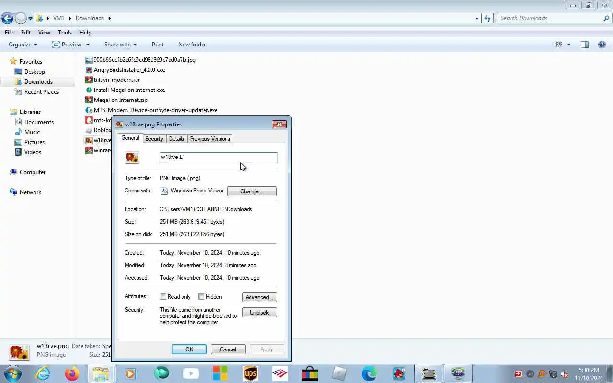Click the Change... button for Opens with
Viewport: 613px width, 383px height.
[x=252, y=191]
